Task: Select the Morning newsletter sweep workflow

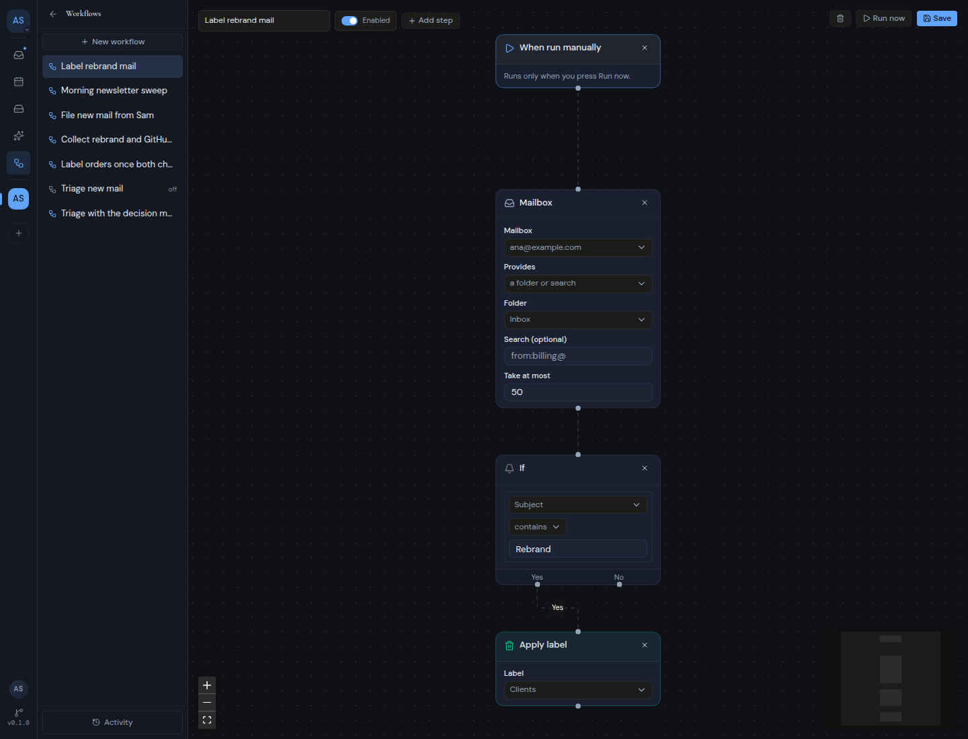Action: (112, 91)
